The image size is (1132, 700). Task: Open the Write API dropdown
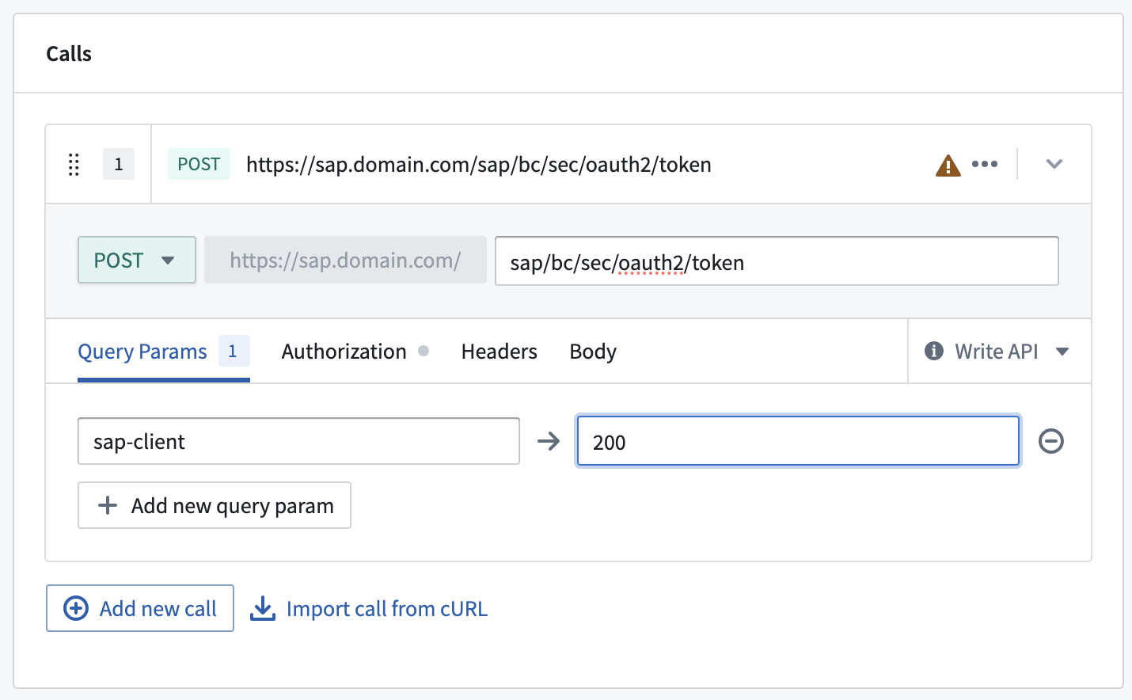click(x=1000, y=352)
